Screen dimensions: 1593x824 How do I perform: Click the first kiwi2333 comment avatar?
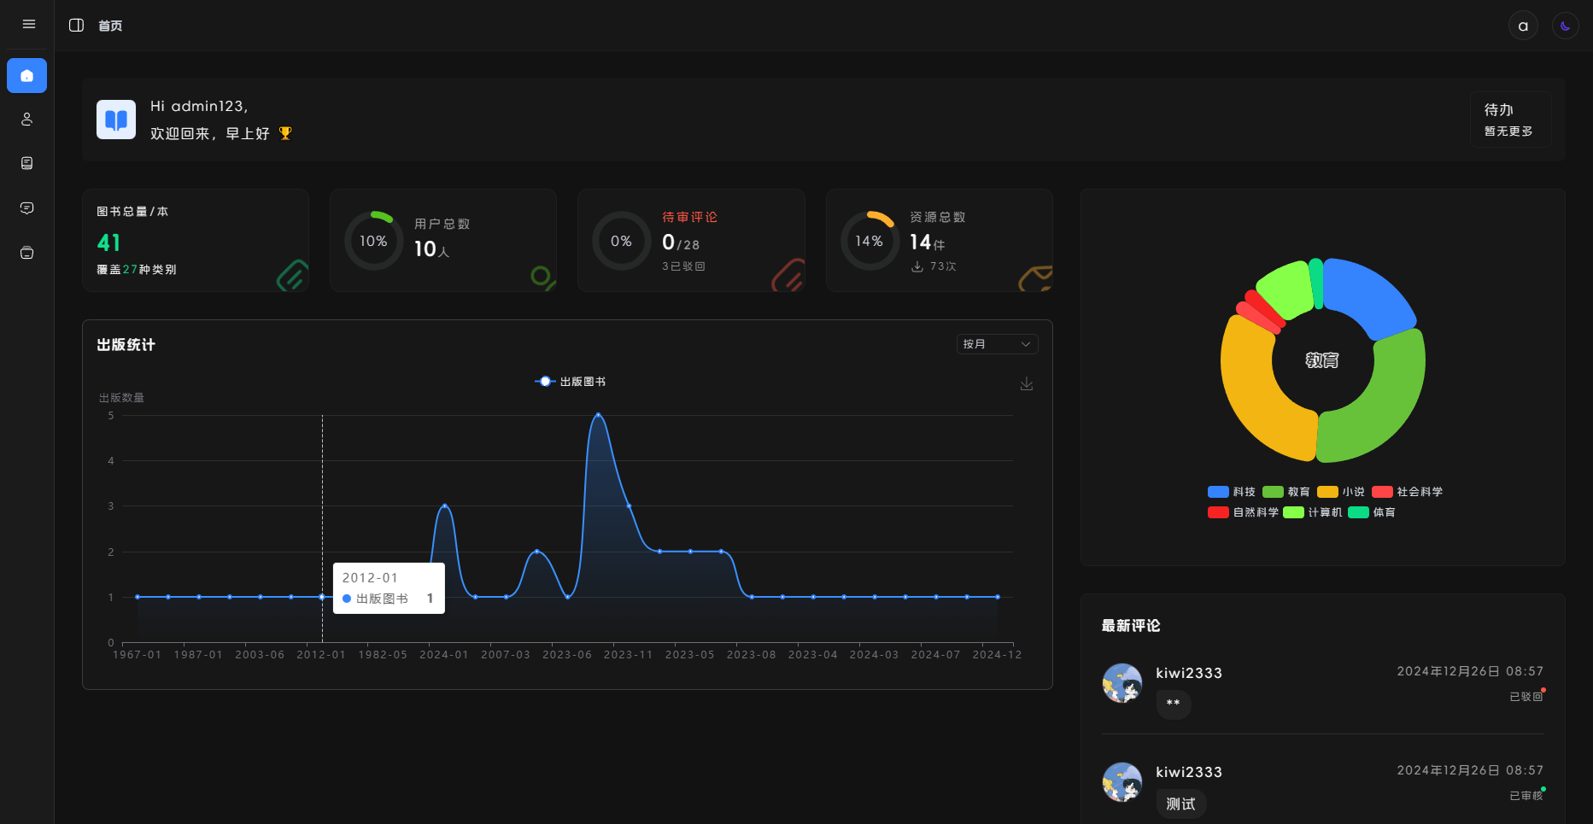point(1122,684)
